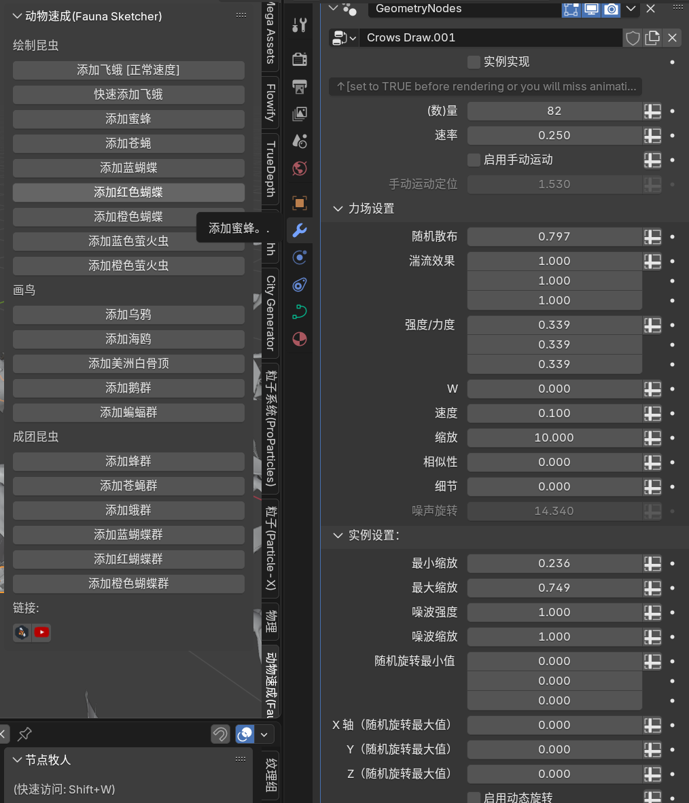Open the World properties globe tab
Image resolution: width=689 pixels, height=803 pixels.
coord(299,168)
